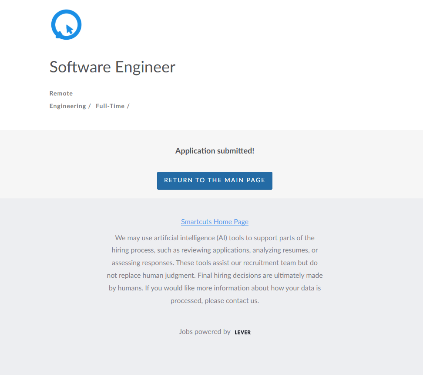Click the 'not replace human judgment' line
Viewport: 423px width, 375px height.
pos(215,276)
